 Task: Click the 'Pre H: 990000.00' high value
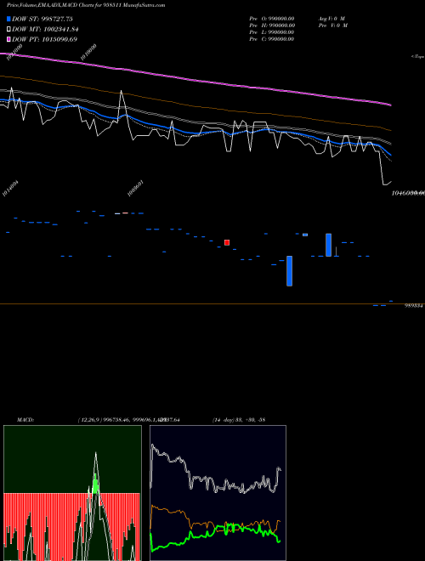click(272, 25)
